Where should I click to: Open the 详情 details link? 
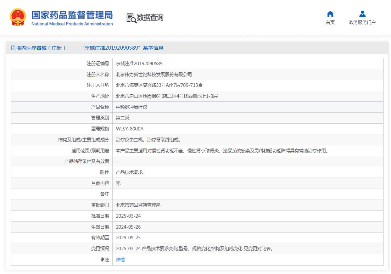tap(120, 259)
